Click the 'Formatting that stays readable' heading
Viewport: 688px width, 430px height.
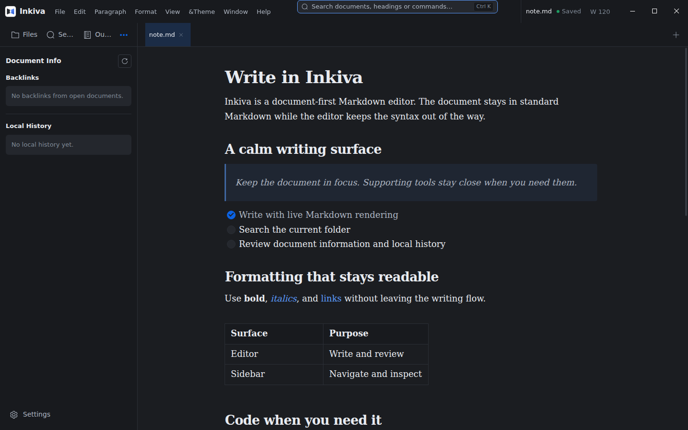pyautogui.click(x=332, y=277)
